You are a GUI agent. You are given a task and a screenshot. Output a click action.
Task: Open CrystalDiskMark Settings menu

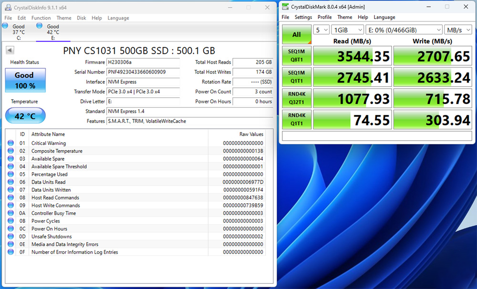303,17
